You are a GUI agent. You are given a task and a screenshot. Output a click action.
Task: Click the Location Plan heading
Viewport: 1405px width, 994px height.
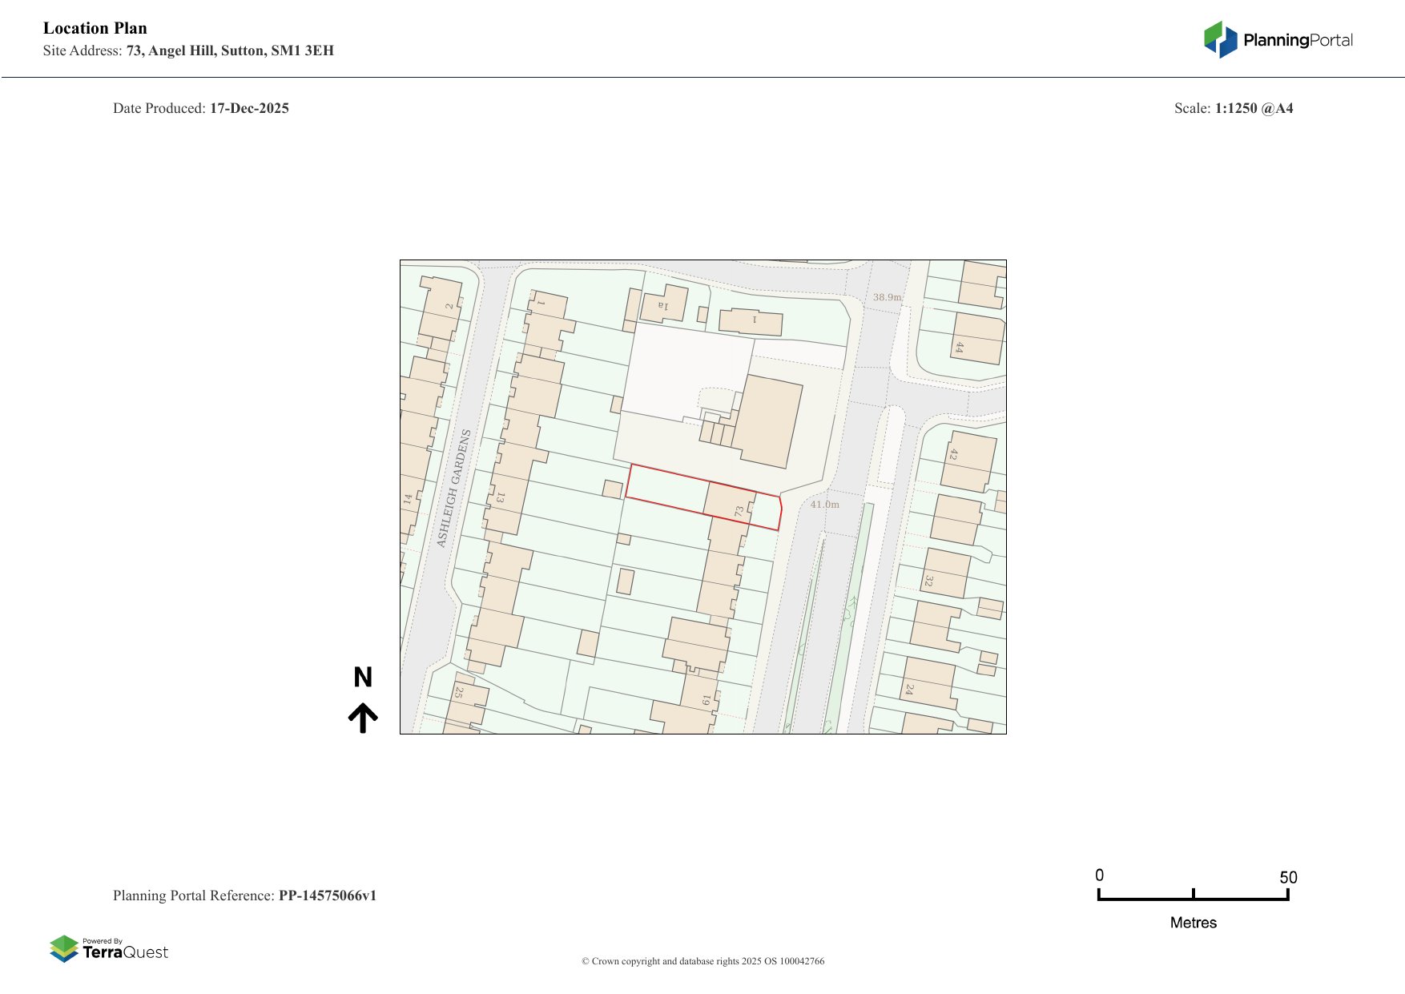point(95,28)
